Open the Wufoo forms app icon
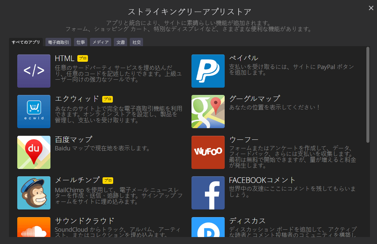 click(x=208, y=152)
